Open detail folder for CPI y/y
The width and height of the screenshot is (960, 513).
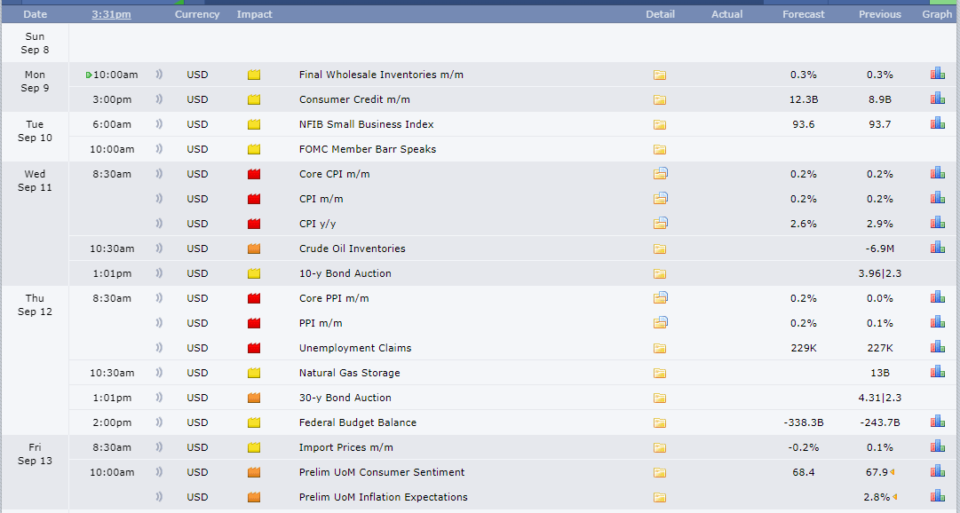[x=660, y=224]
